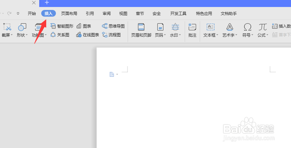This screenshot has width=291, height=148.
Task: Expand the 功能图 dropdown arrow
Action: pos(45,35)
